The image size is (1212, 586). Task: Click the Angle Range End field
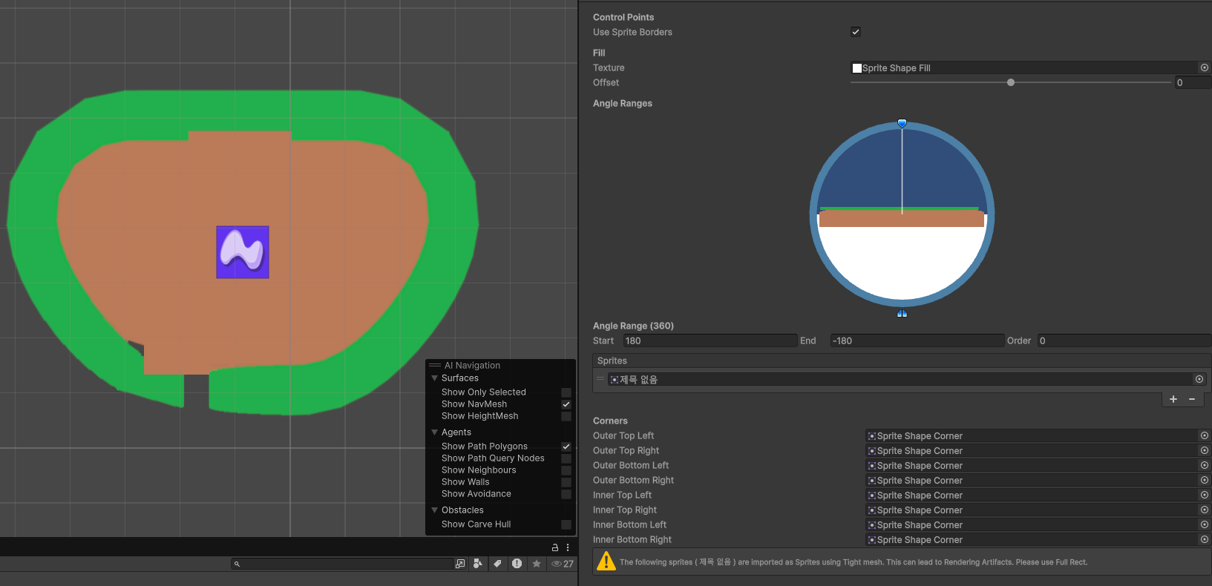coord(917,340)
